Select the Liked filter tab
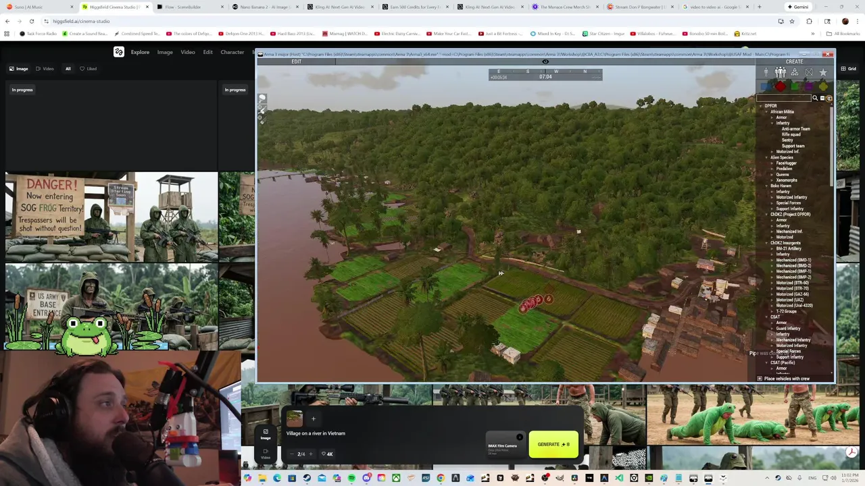The height and width of the screenshot is (486, 865). click(x=88, y=69)
